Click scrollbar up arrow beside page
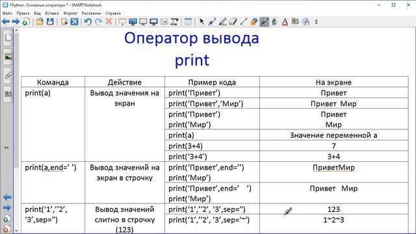Image resolution: width=416 pixels, height=234 pixels. coord(16,31)
